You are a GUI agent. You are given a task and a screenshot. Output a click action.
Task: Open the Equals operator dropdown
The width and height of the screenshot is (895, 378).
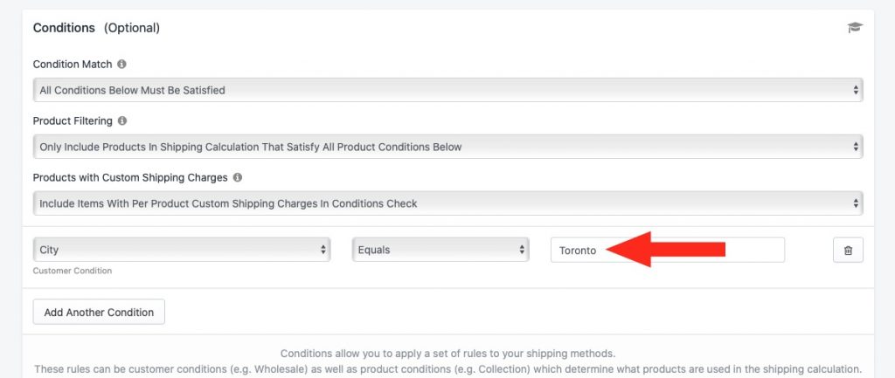441,250
